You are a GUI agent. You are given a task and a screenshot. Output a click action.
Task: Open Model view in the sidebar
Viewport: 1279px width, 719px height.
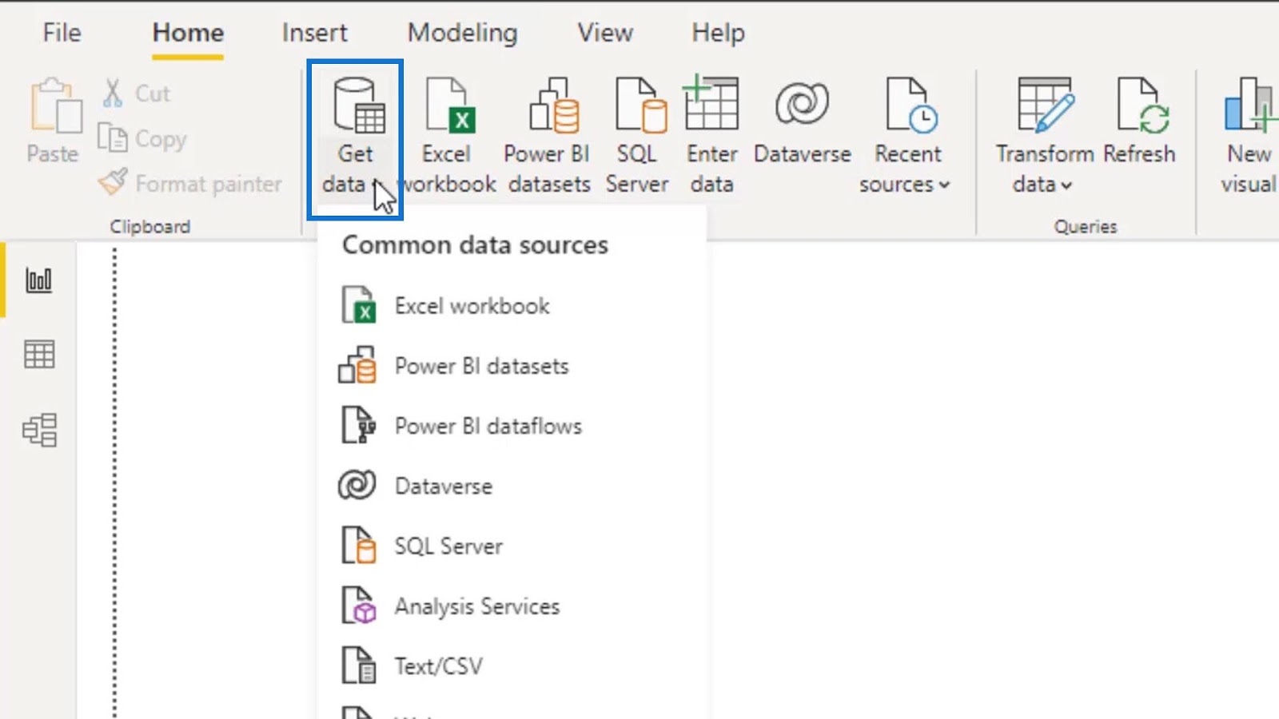[x=39, y=430]
